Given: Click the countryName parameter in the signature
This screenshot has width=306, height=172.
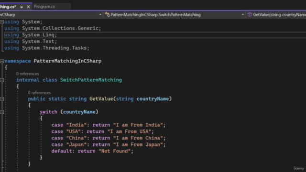Looking at the screenshot, I should point(153,99).
